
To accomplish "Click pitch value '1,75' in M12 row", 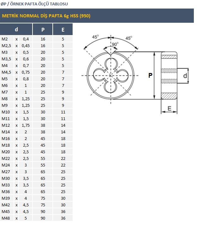I will point(26,125).
